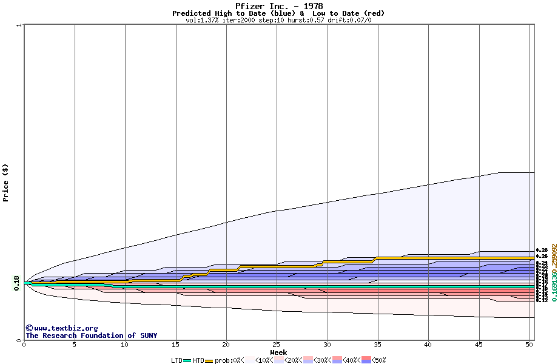Click the x-axis tick label '25'
This screenshot has width=558, height=364.
pyautogui.click(x=276, y=345)
